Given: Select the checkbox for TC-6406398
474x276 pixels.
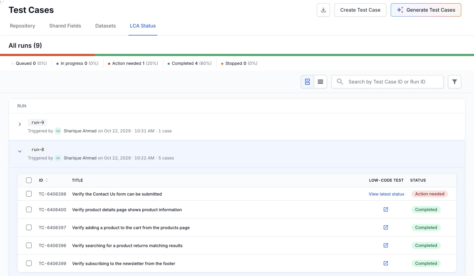Looking at the screenshot, I should point(29,194).
